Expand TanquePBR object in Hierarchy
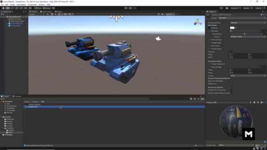 click(x=7, y=26)
